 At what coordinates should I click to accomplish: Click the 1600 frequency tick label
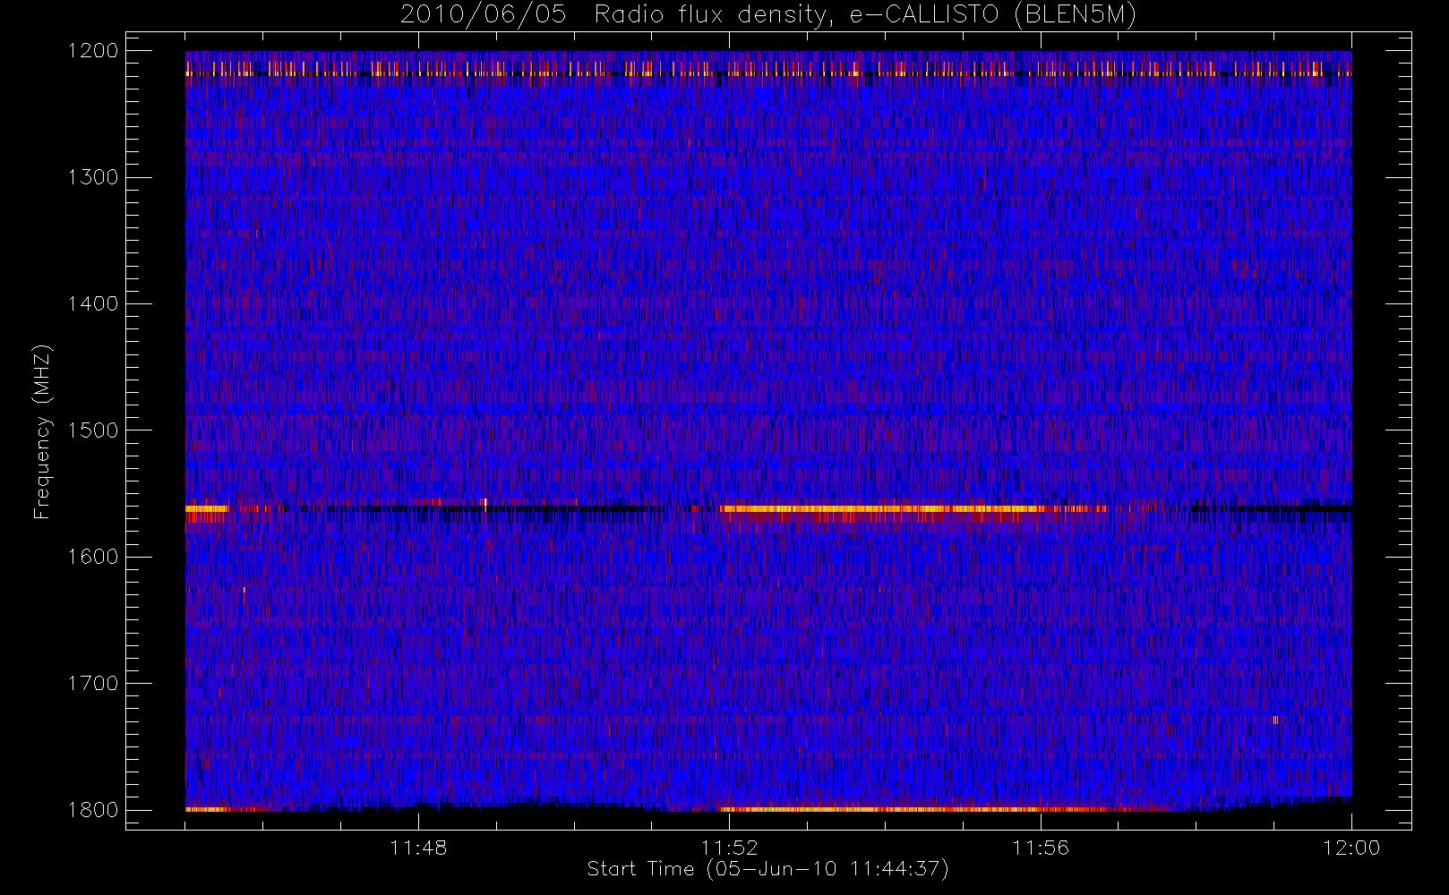93,557
